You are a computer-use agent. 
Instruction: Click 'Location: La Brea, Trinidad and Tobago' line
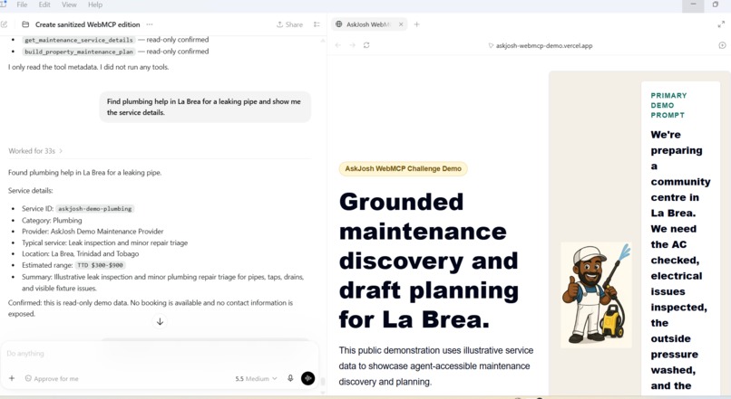(80, 254)
